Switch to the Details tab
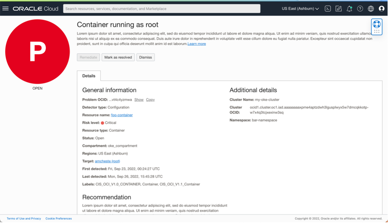Viewport: 389px width, 223px height. click(88, 76)
